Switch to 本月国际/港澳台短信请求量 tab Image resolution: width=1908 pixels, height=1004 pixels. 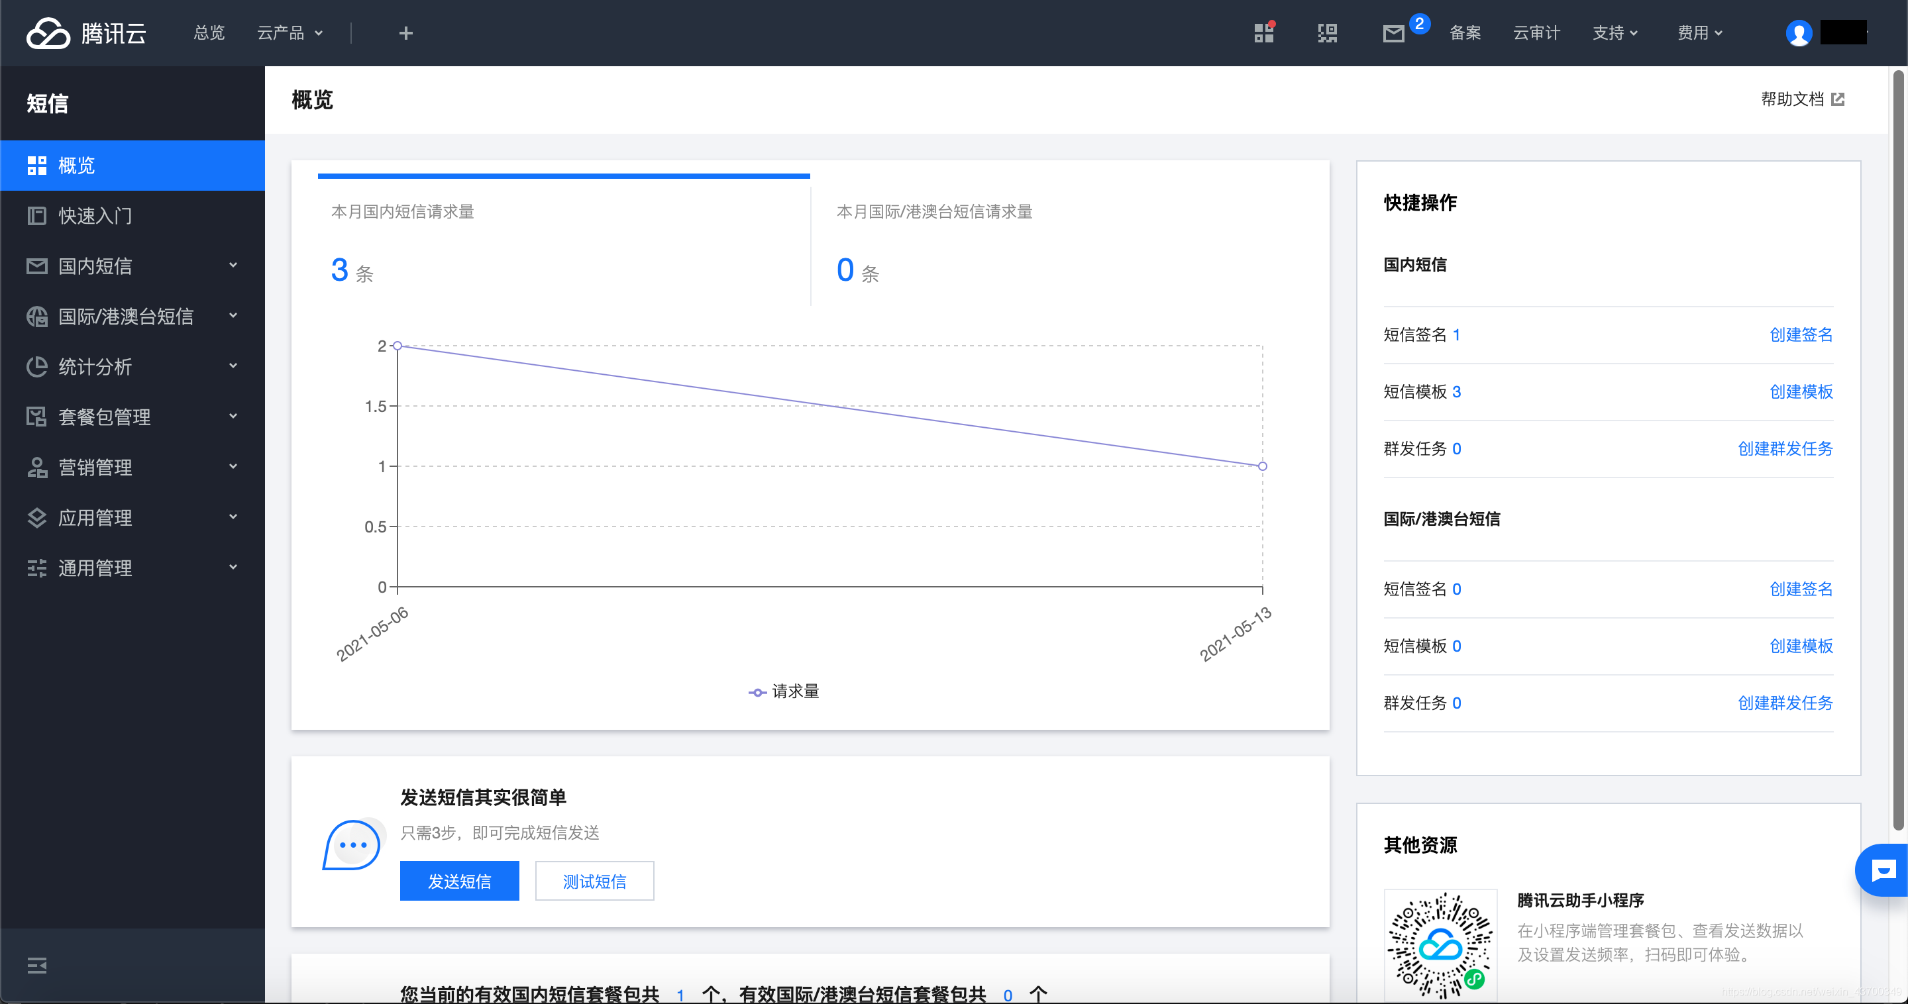click(x=933, y=212)
